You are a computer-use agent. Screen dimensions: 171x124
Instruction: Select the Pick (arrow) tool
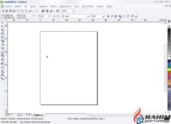(2, 22)
